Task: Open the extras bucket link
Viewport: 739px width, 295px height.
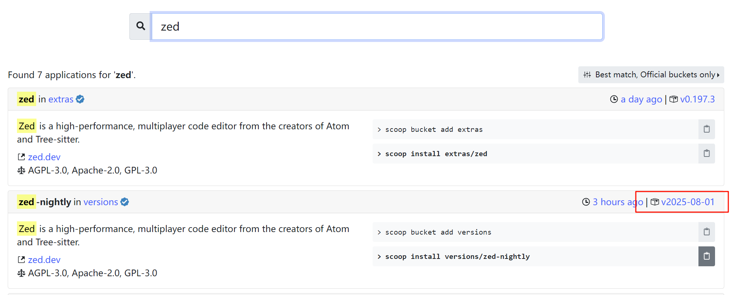Action: [x=61, y=99]
